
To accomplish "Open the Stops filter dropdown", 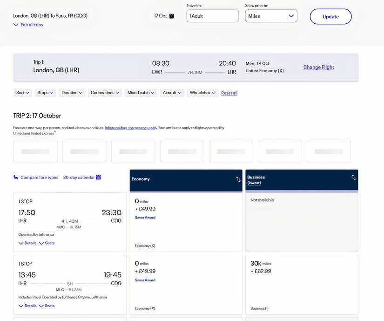I will (x=44, y=92).
